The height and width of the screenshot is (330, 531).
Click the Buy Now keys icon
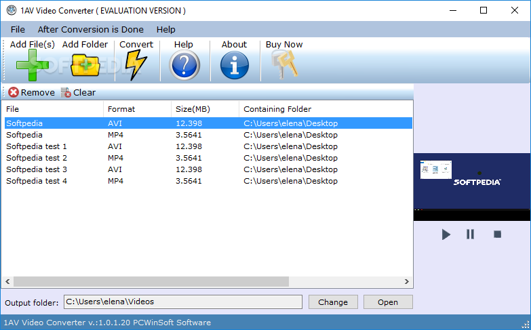(284, 64)
